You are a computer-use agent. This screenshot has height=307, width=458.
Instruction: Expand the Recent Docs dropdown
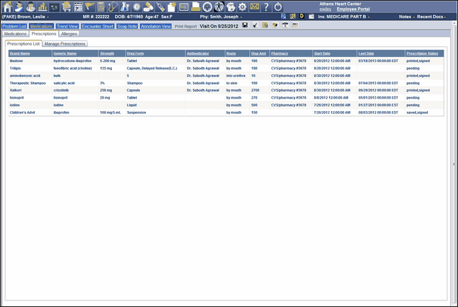pos(432,16)
